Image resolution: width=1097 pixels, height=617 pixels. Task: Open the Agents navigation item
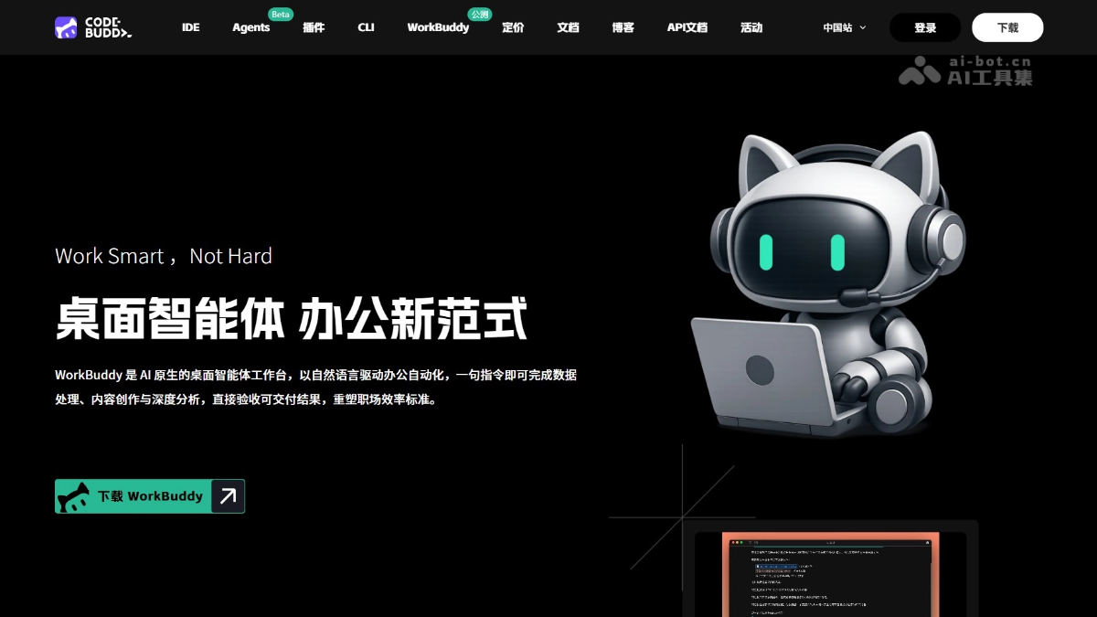point(250,27)
